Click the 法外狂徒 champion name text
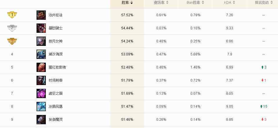This screenshot has width=278, height=128. (x=56, y=15)
